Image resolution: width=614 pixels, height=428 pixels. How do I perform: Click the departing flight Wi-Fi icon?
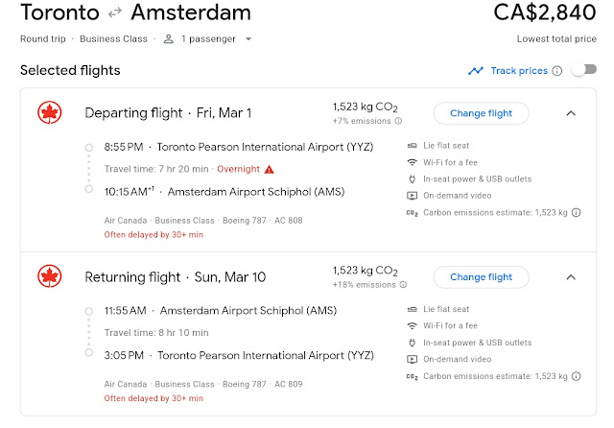(412, 162)
